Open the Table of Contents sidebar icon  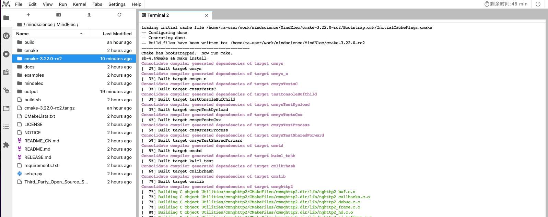[6, 127]
